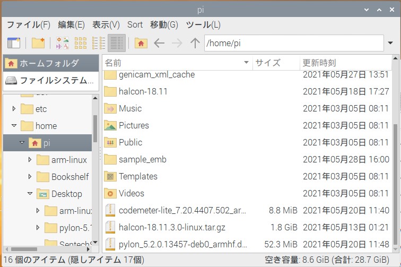Go to home folder using toolbar icon
Screen dimensions: 401x267
point(141,43)
